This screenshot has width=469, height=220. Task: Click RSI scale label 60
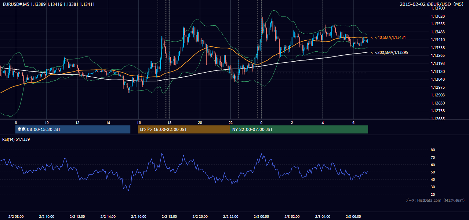coord(433,165)
